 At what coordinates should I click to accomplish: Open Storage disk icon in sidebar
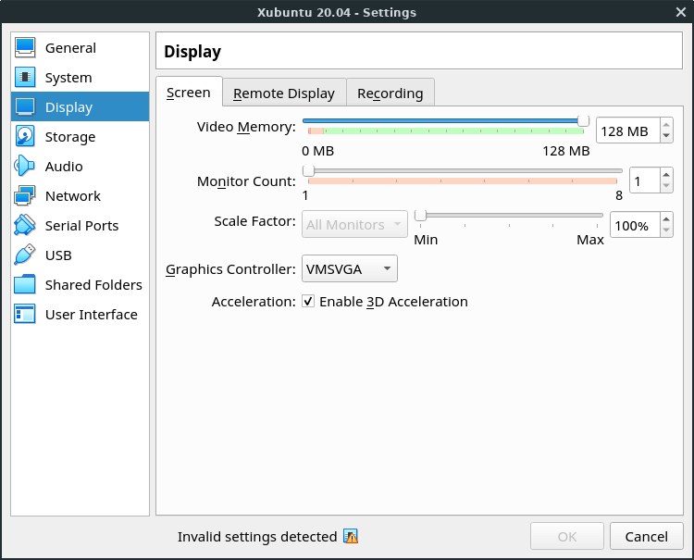25,137
